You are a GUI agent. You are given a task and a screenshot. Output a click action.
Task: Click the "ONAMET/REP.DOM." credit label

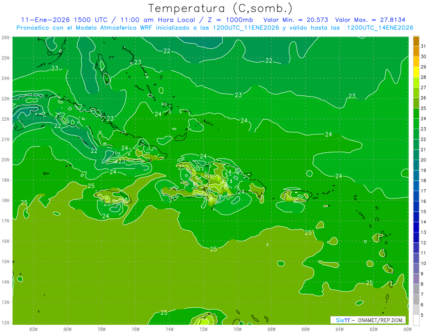[x=380, y=320]
